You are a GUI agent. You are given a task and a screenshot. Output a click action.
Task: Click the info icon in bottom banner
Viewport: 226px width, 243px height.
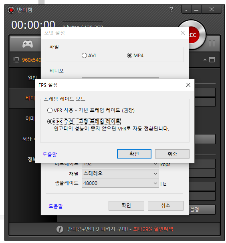60,229
